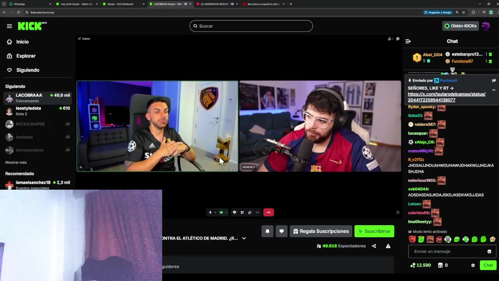Screen dimensions: 499x281
Task: Open offline channel davooxeneize
Action: click(37, 150)
